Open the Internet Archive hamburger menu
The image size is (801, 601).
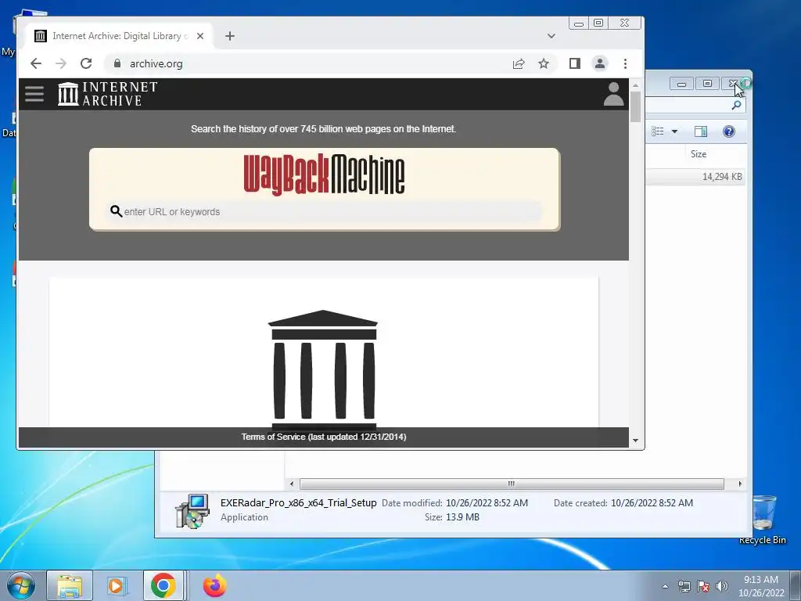(34, 94)
